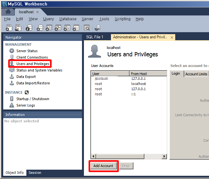Open Data Export in Navigator
The image size is (209, 179).
(26, 77)
